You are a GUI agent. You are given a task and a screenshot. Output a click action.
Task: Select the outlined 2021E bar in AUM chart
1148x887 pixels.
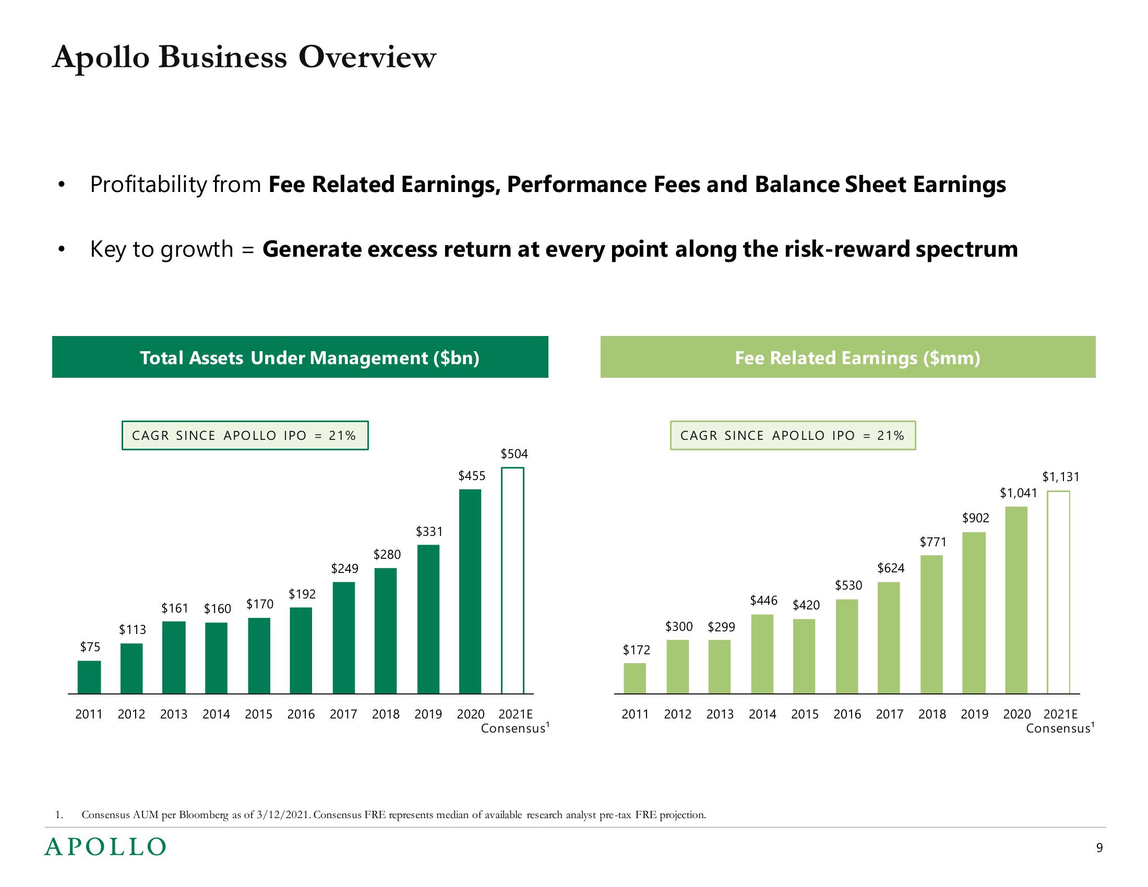pyautogui.click(x=512, y=581)
